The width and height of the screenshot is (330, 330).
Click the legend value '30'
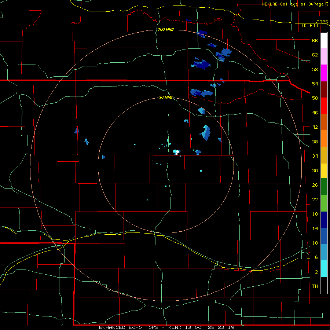pyautogui.click(x=315, y=170)
